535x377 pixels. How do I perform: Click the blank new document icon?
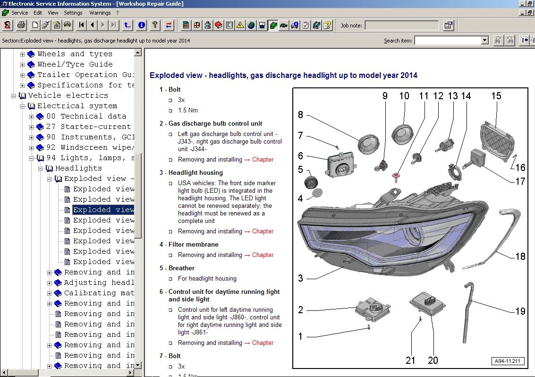[35, 25]
